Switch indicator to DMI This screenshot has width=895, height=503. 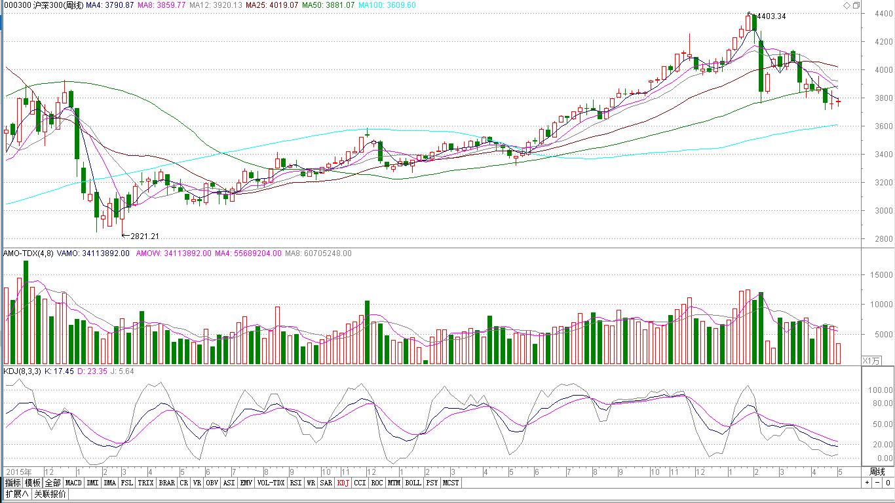[x=92, y=483]
